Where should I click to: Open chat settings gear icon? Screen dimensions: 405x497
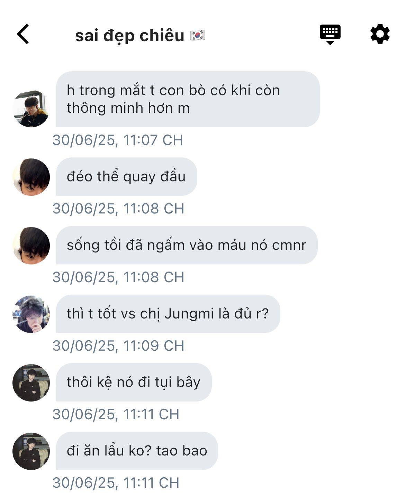pos(380,34)
